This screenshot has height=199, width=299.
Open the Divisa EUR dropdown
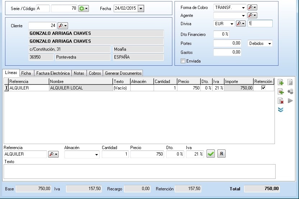click(231, 24)
